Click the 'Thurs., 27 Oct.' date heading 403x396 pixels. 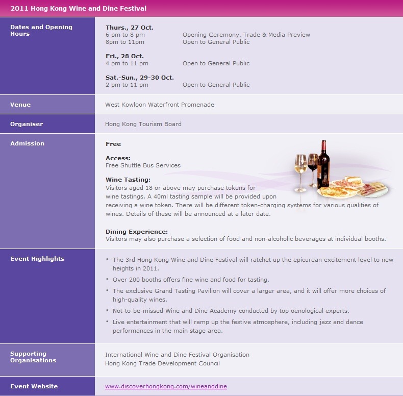129,28
